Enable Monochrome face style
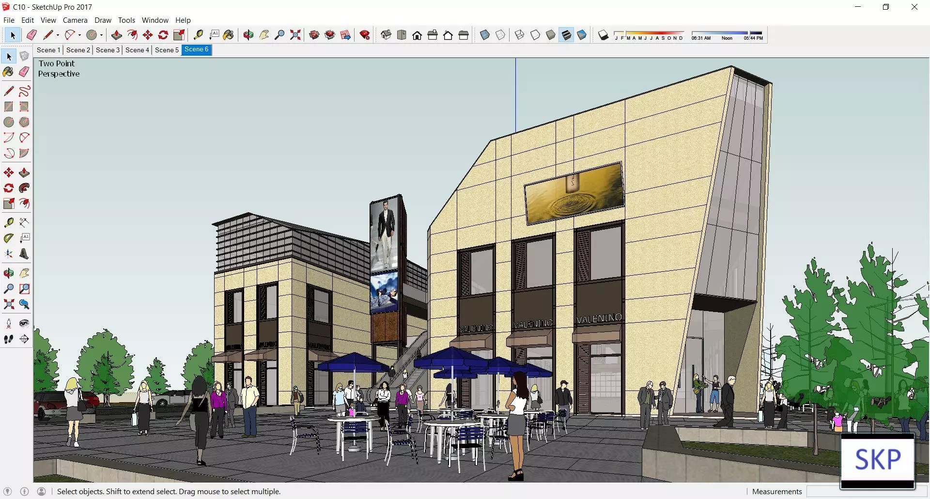Viewport: 930px width, 499px height. [582, 35]
